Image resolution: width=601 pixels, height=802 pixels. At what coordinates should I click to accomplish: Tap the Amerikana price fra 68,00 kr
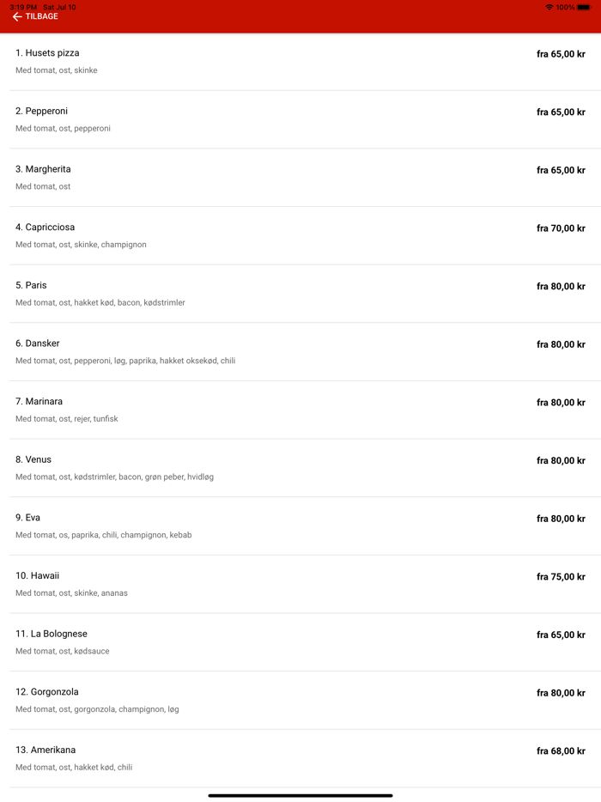click(561, 751)
